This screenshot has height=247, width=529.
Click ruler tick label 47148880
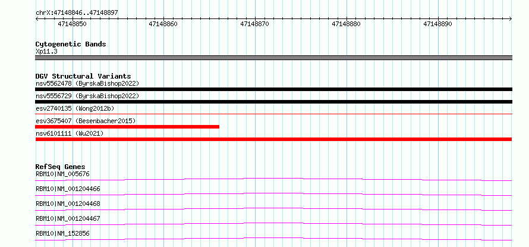[x=346, y=24]
